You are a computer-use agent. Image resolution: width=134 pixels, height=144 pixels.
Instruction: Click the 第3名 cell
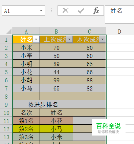(x=26, y=137)
